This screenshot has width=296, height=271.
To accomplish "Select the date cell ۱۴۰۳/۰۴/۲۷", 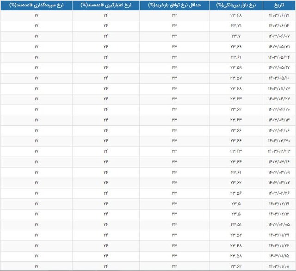I will click(x=279, y=99).
